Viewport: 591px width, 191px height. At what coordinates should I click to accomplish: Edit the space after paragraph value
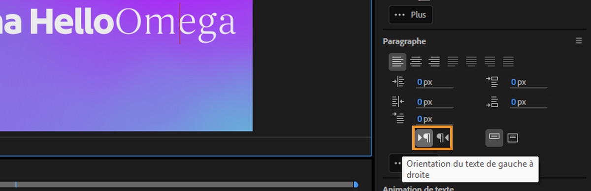pyautogui.click(x=528, y=102)
